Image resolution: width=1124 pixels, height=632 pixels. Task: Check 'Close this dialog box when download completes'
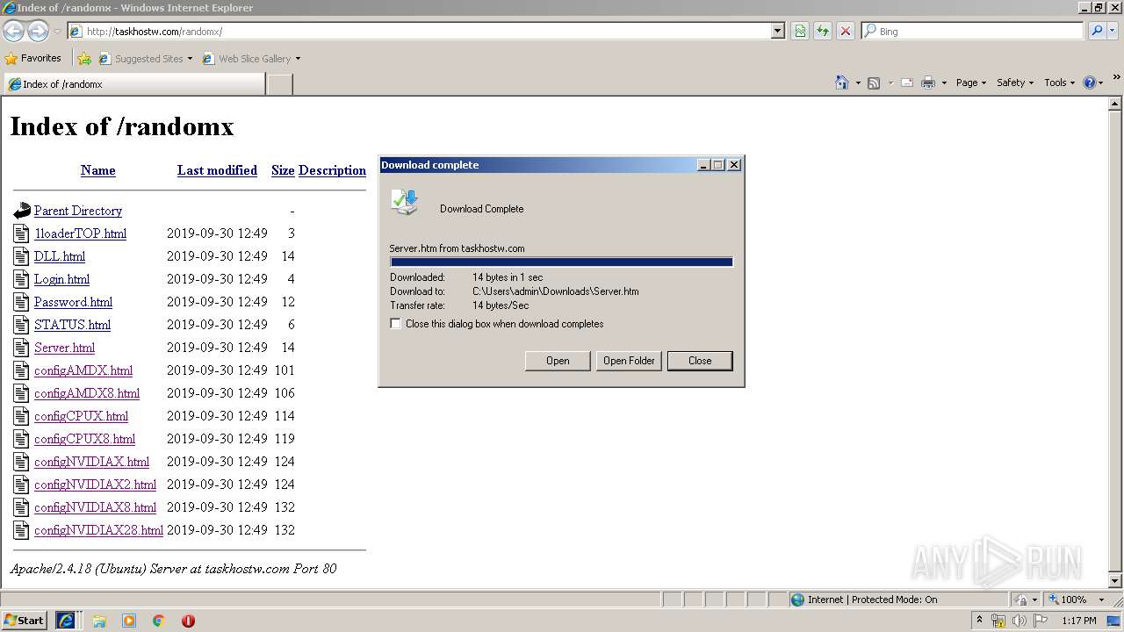[396, 324]
